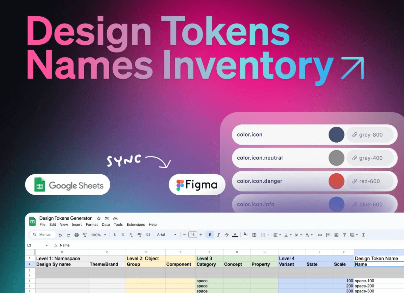Apply the Paint format tool
This screenshot has height=293, width=404.
85,234
